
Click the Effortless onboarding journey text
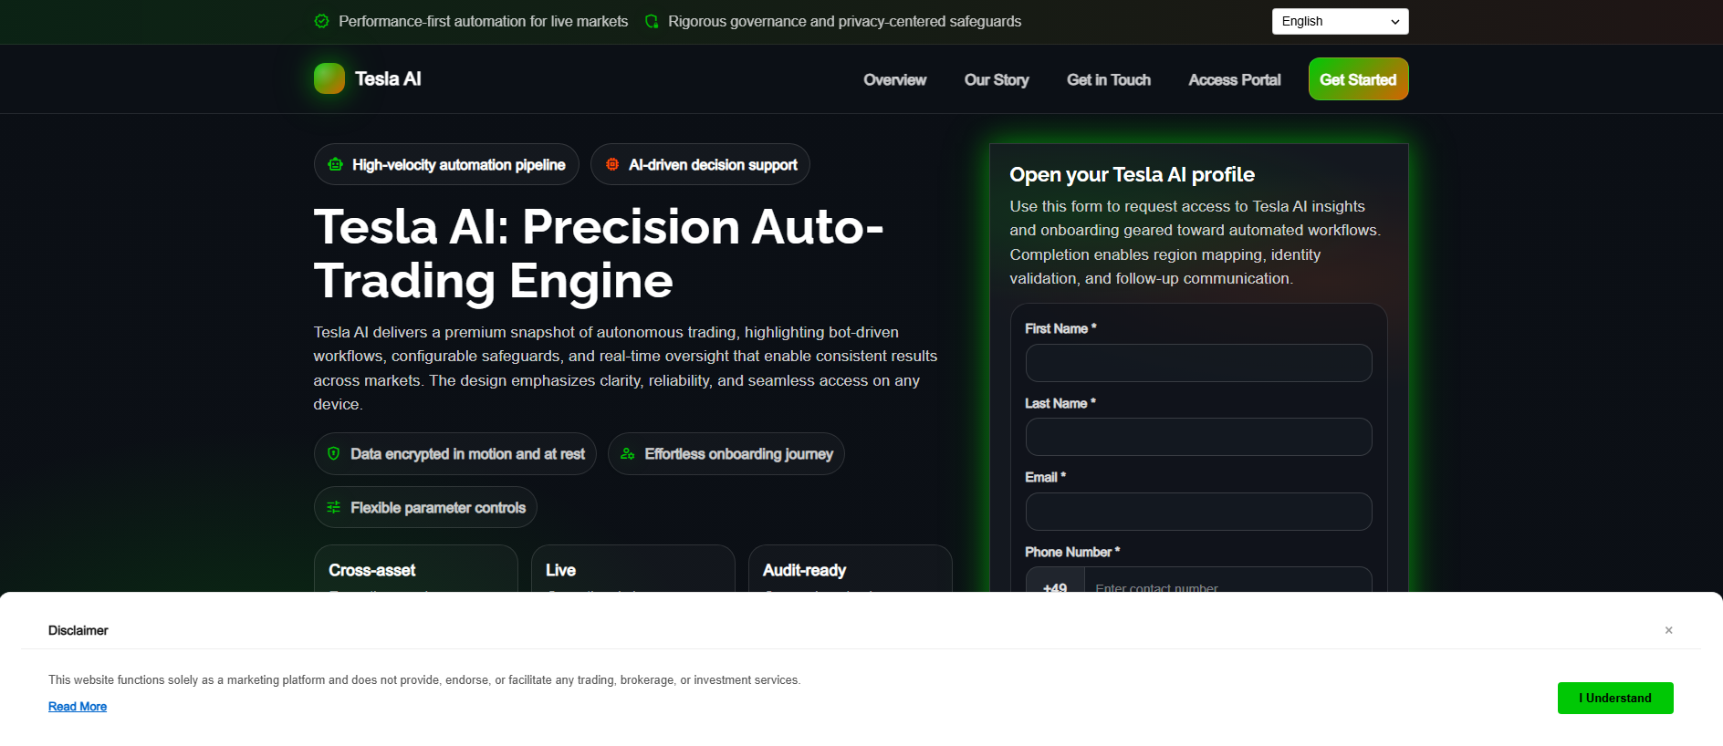coord(739,454)
